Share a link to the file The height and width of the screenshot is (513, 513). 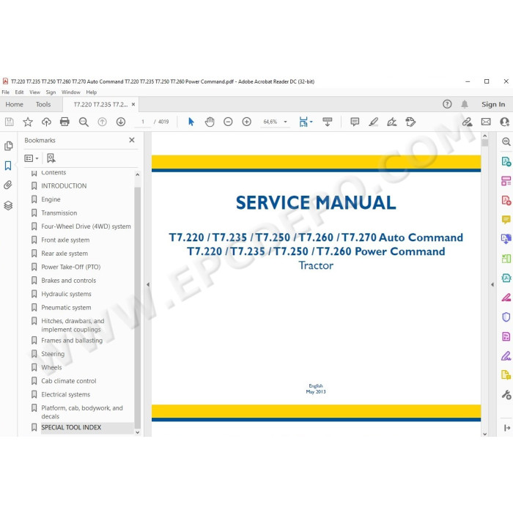[468, 122]
